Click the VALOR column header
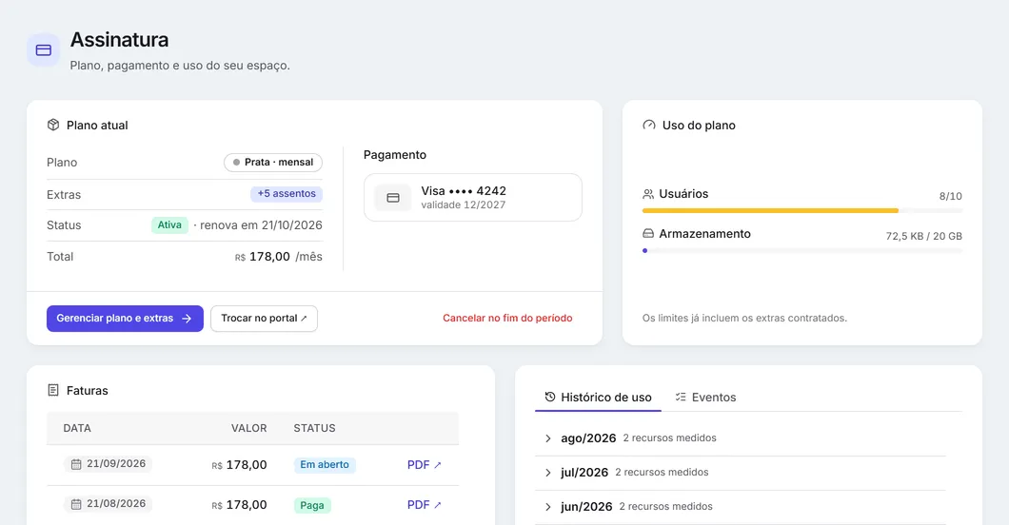The height and width of the screenshot is (525, 1009). pyautogui.click(x=249, y=428)
